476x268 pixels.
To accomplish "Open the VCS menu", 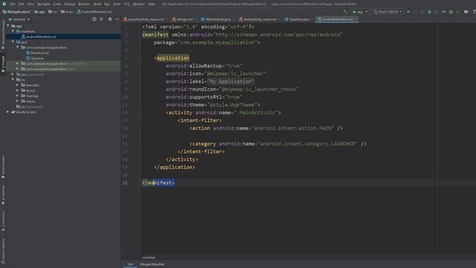I will (x=127, y=4).
